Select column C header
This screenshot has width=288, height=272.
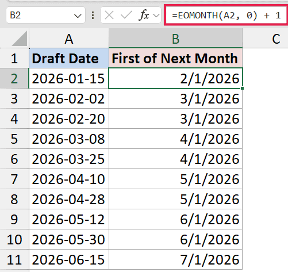266,38
